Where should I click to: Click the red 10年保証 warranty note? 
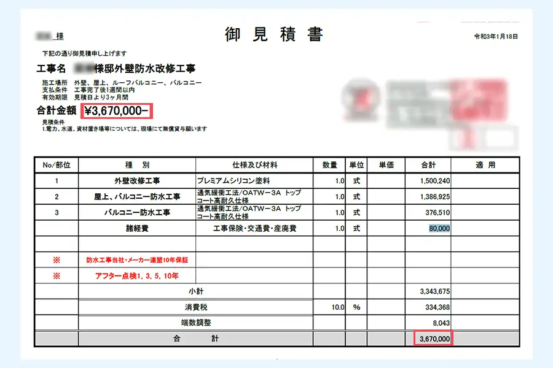click(x=137, y=259)
